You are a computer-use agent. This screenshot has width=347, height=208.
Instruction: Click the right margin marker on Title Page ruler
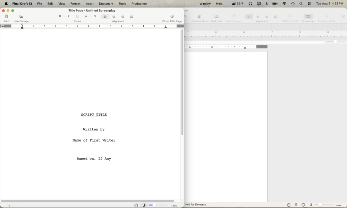point(165,27)
